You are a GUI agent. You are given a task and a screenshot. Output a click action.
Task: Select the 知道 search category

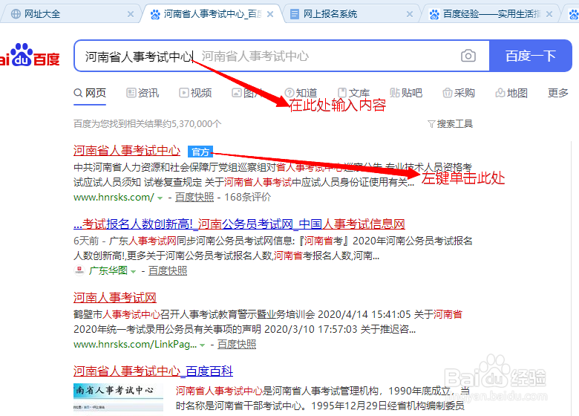301,93
